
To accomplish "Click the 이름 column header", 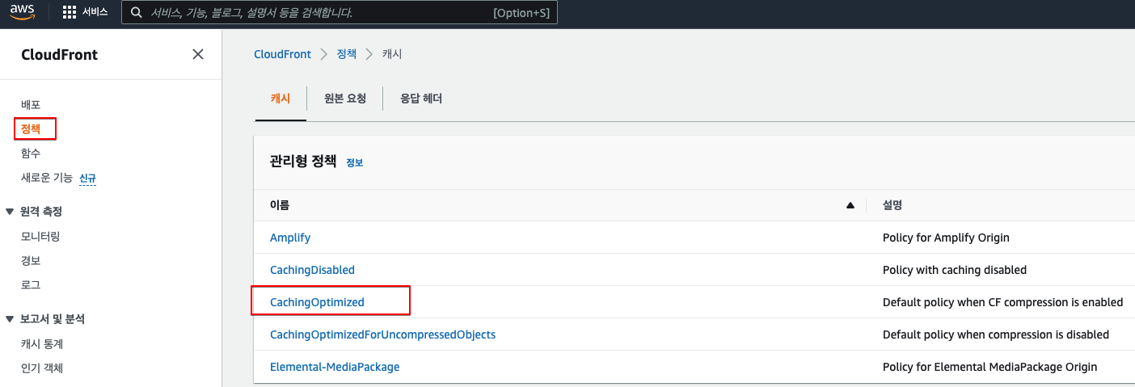I will tap(280, 205).
